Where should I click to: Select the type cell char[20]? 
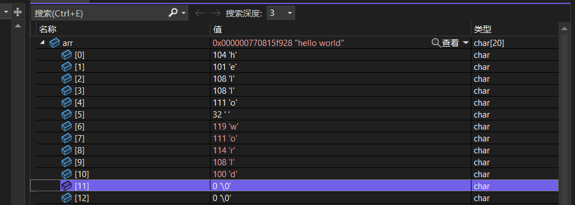pyautogui.click(x=489, y=43)
